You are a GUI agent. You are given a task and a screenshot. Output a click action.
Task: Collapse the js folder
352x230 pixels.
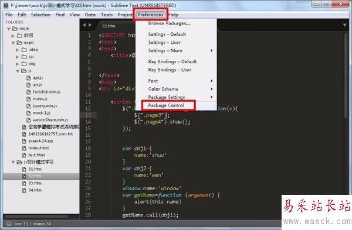[18, 71]
